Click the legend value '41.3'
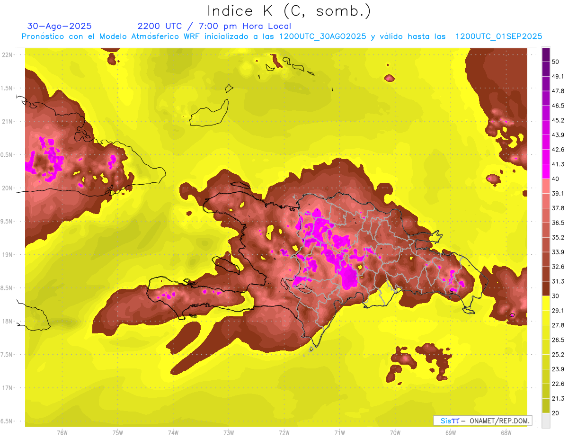This screenshot has height=439, width=568. [x=558, y=165]
